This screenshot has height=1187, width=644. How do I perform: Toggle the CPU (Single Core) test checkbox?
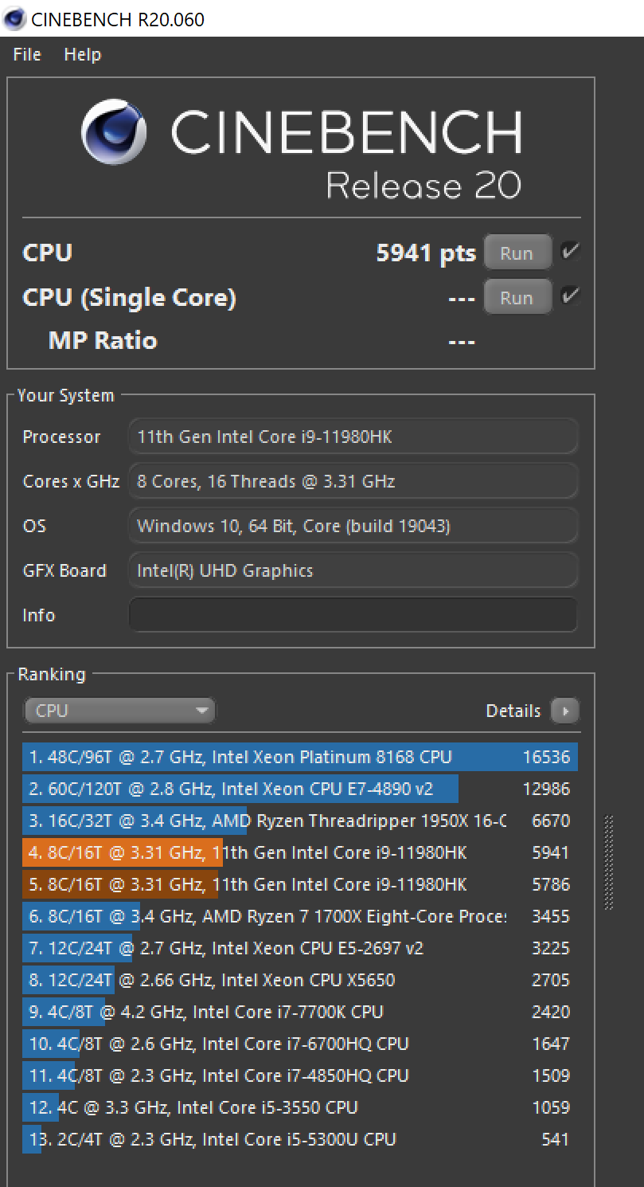tap(570, 296)
